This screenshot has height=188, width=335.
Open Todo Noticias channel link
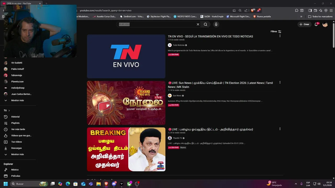pyautogui.click(x=179, y=45)
